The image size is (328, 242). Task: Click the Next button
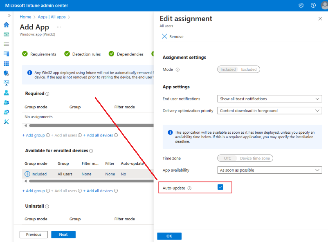63,235
